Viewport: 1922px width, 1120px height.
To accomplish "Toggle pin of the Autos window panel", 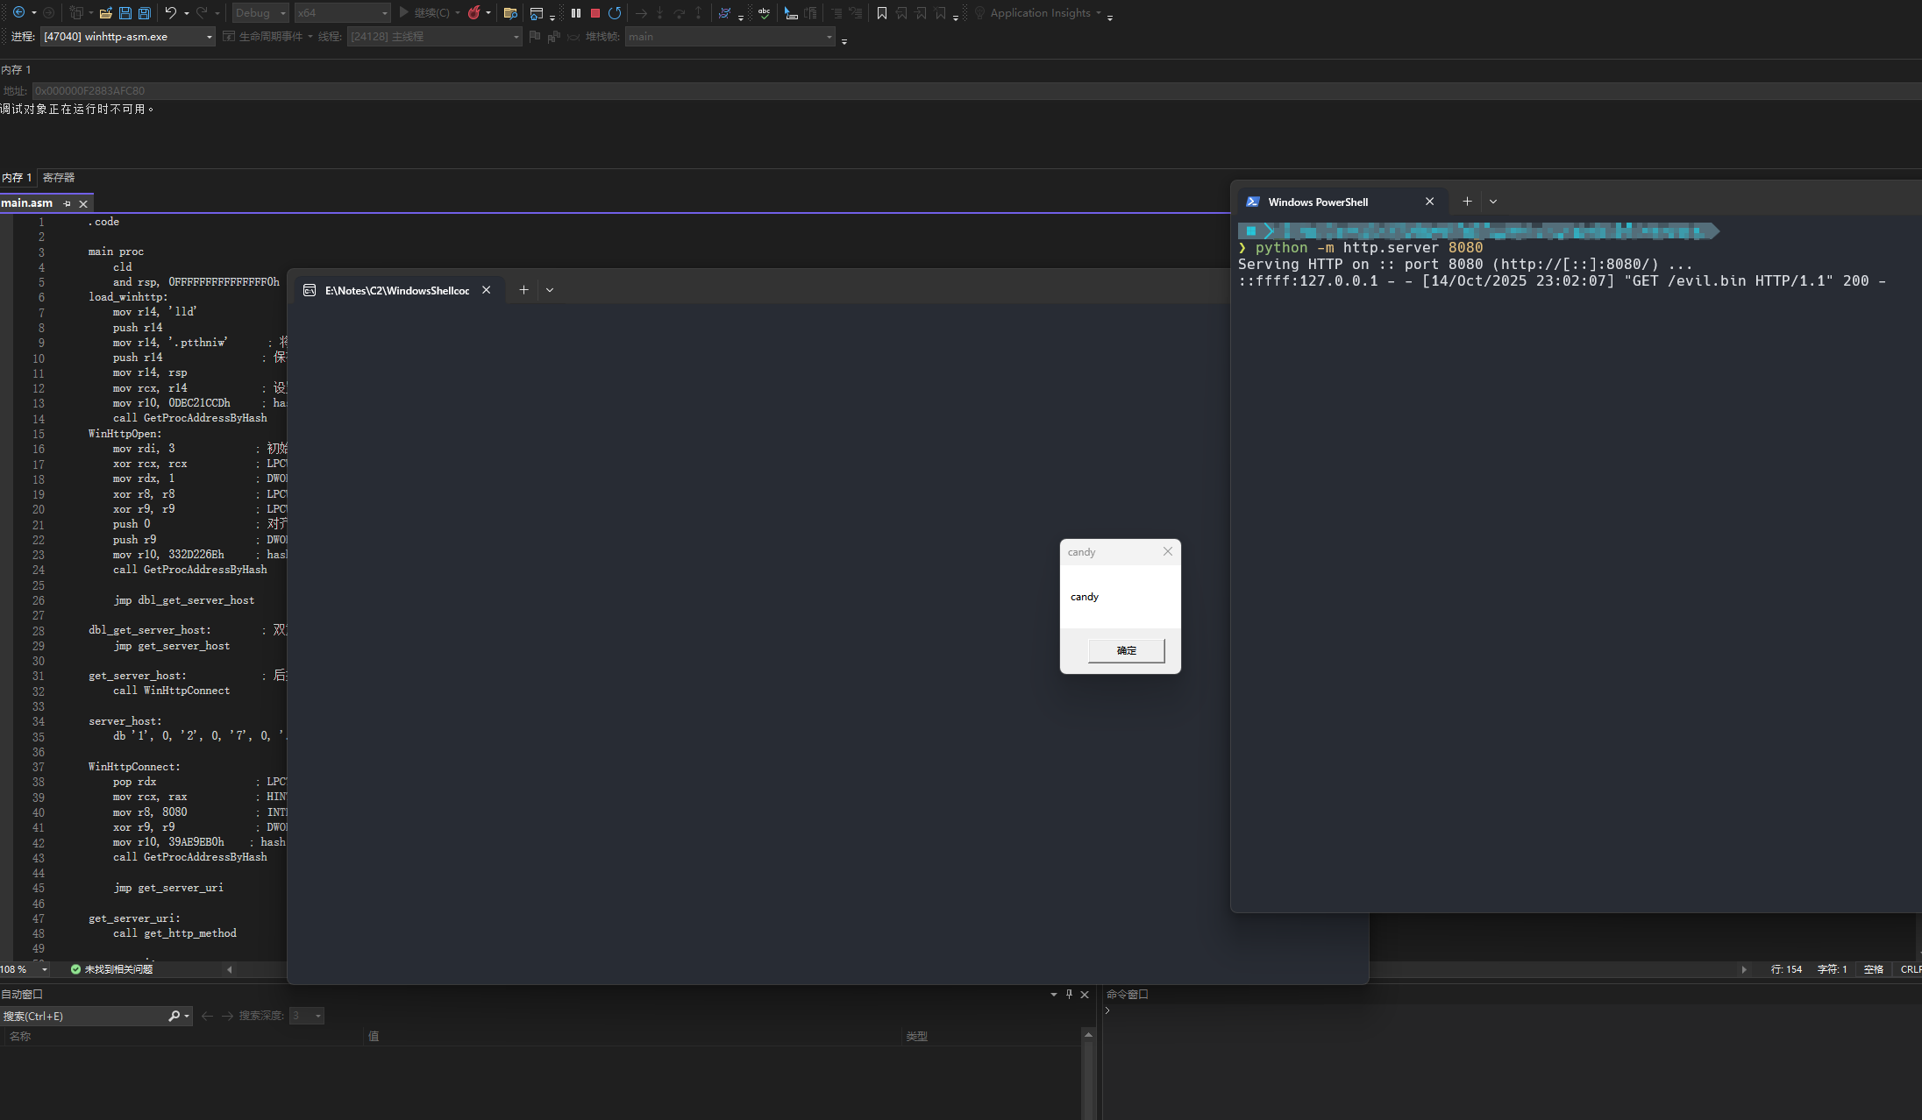I will pos(1069,994).
